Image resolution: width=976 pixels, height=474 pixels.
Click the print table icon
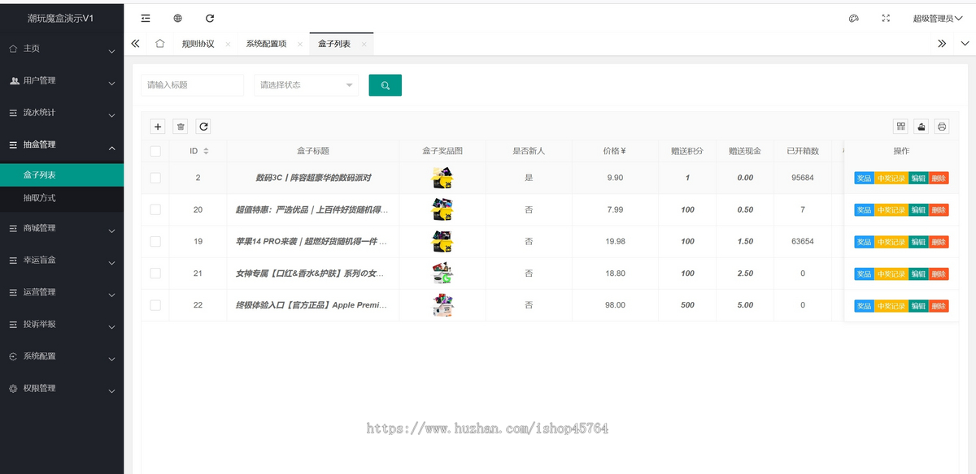[942, 127]
